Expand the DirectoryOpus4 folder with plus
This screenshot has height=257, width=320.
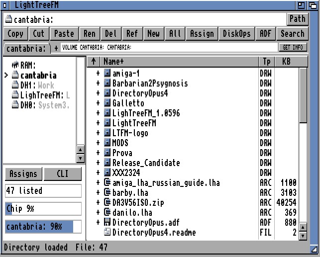click(x=98, y=93)
